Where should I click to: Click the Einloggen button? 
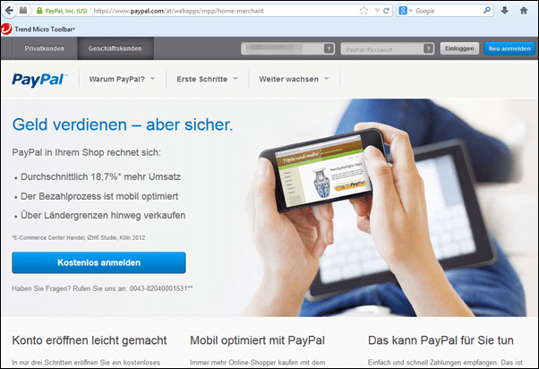tap(459, 48)
